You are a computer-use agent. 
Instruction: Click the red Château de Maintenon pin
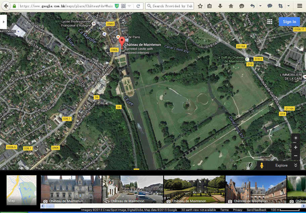pos(122,42)
